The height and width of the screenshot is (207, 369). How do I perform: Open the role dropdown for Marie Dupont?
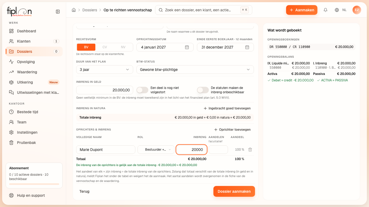(x=156, y=150)
